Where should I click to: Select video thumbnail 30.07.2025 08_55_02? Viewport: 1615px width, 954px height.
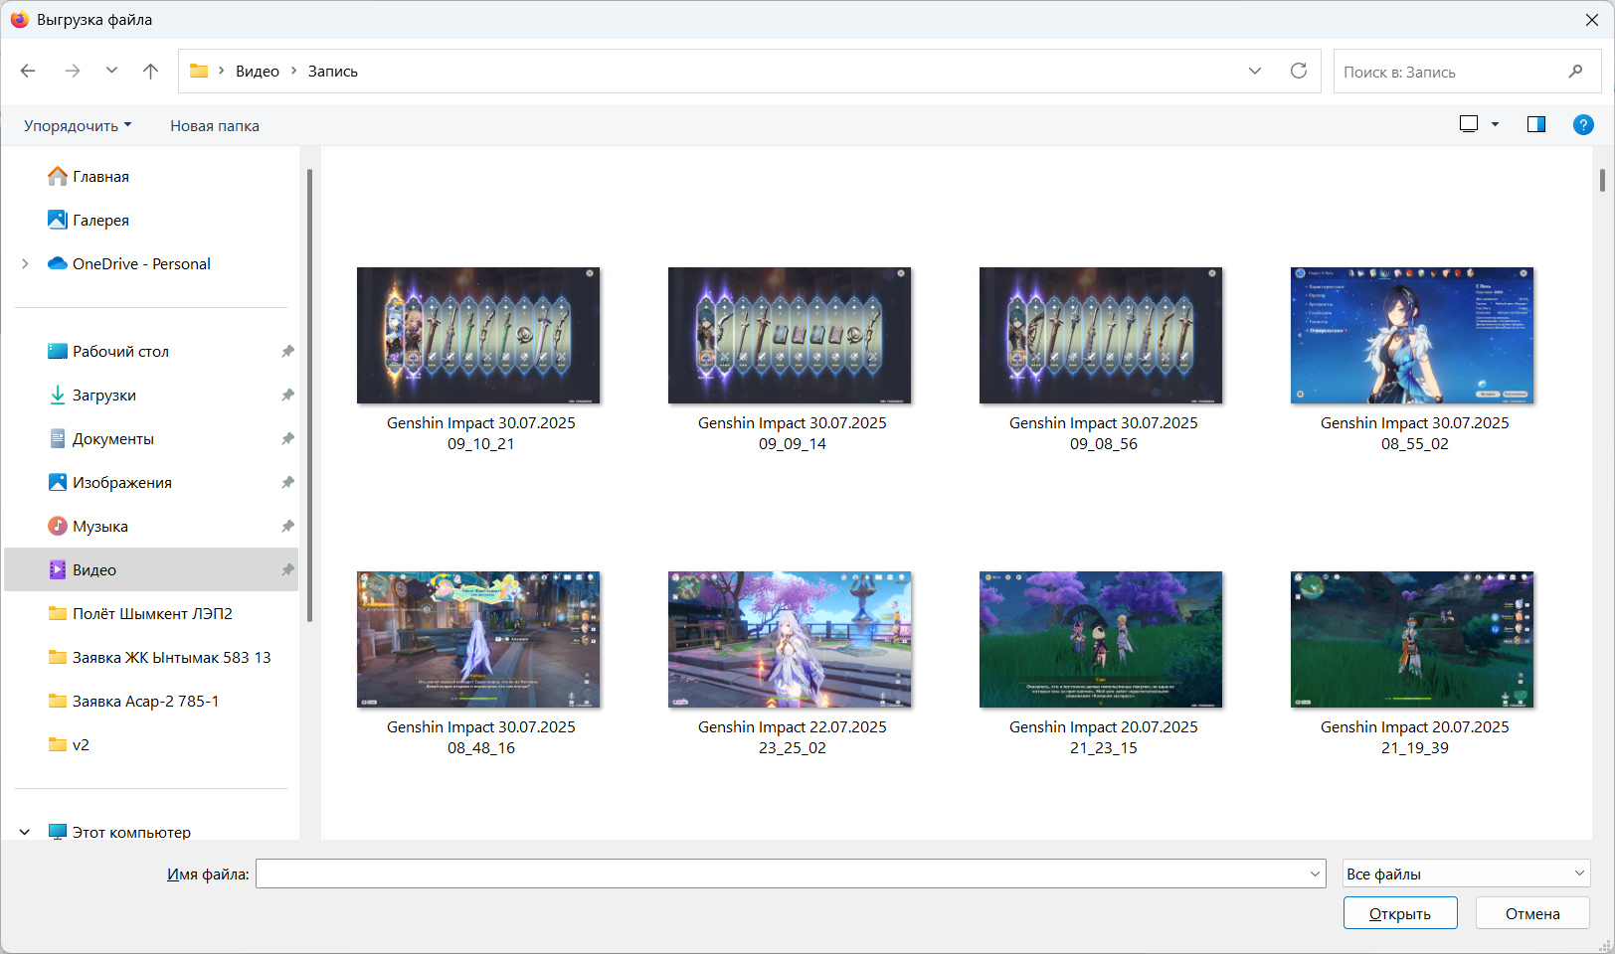click(1412, 336)
